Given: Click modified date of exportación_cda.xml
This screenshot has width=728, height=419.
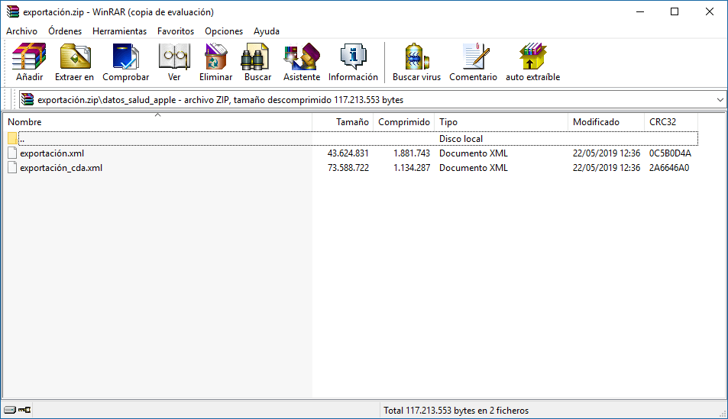Looking at the screenshot, I should [x=607, y=167].
